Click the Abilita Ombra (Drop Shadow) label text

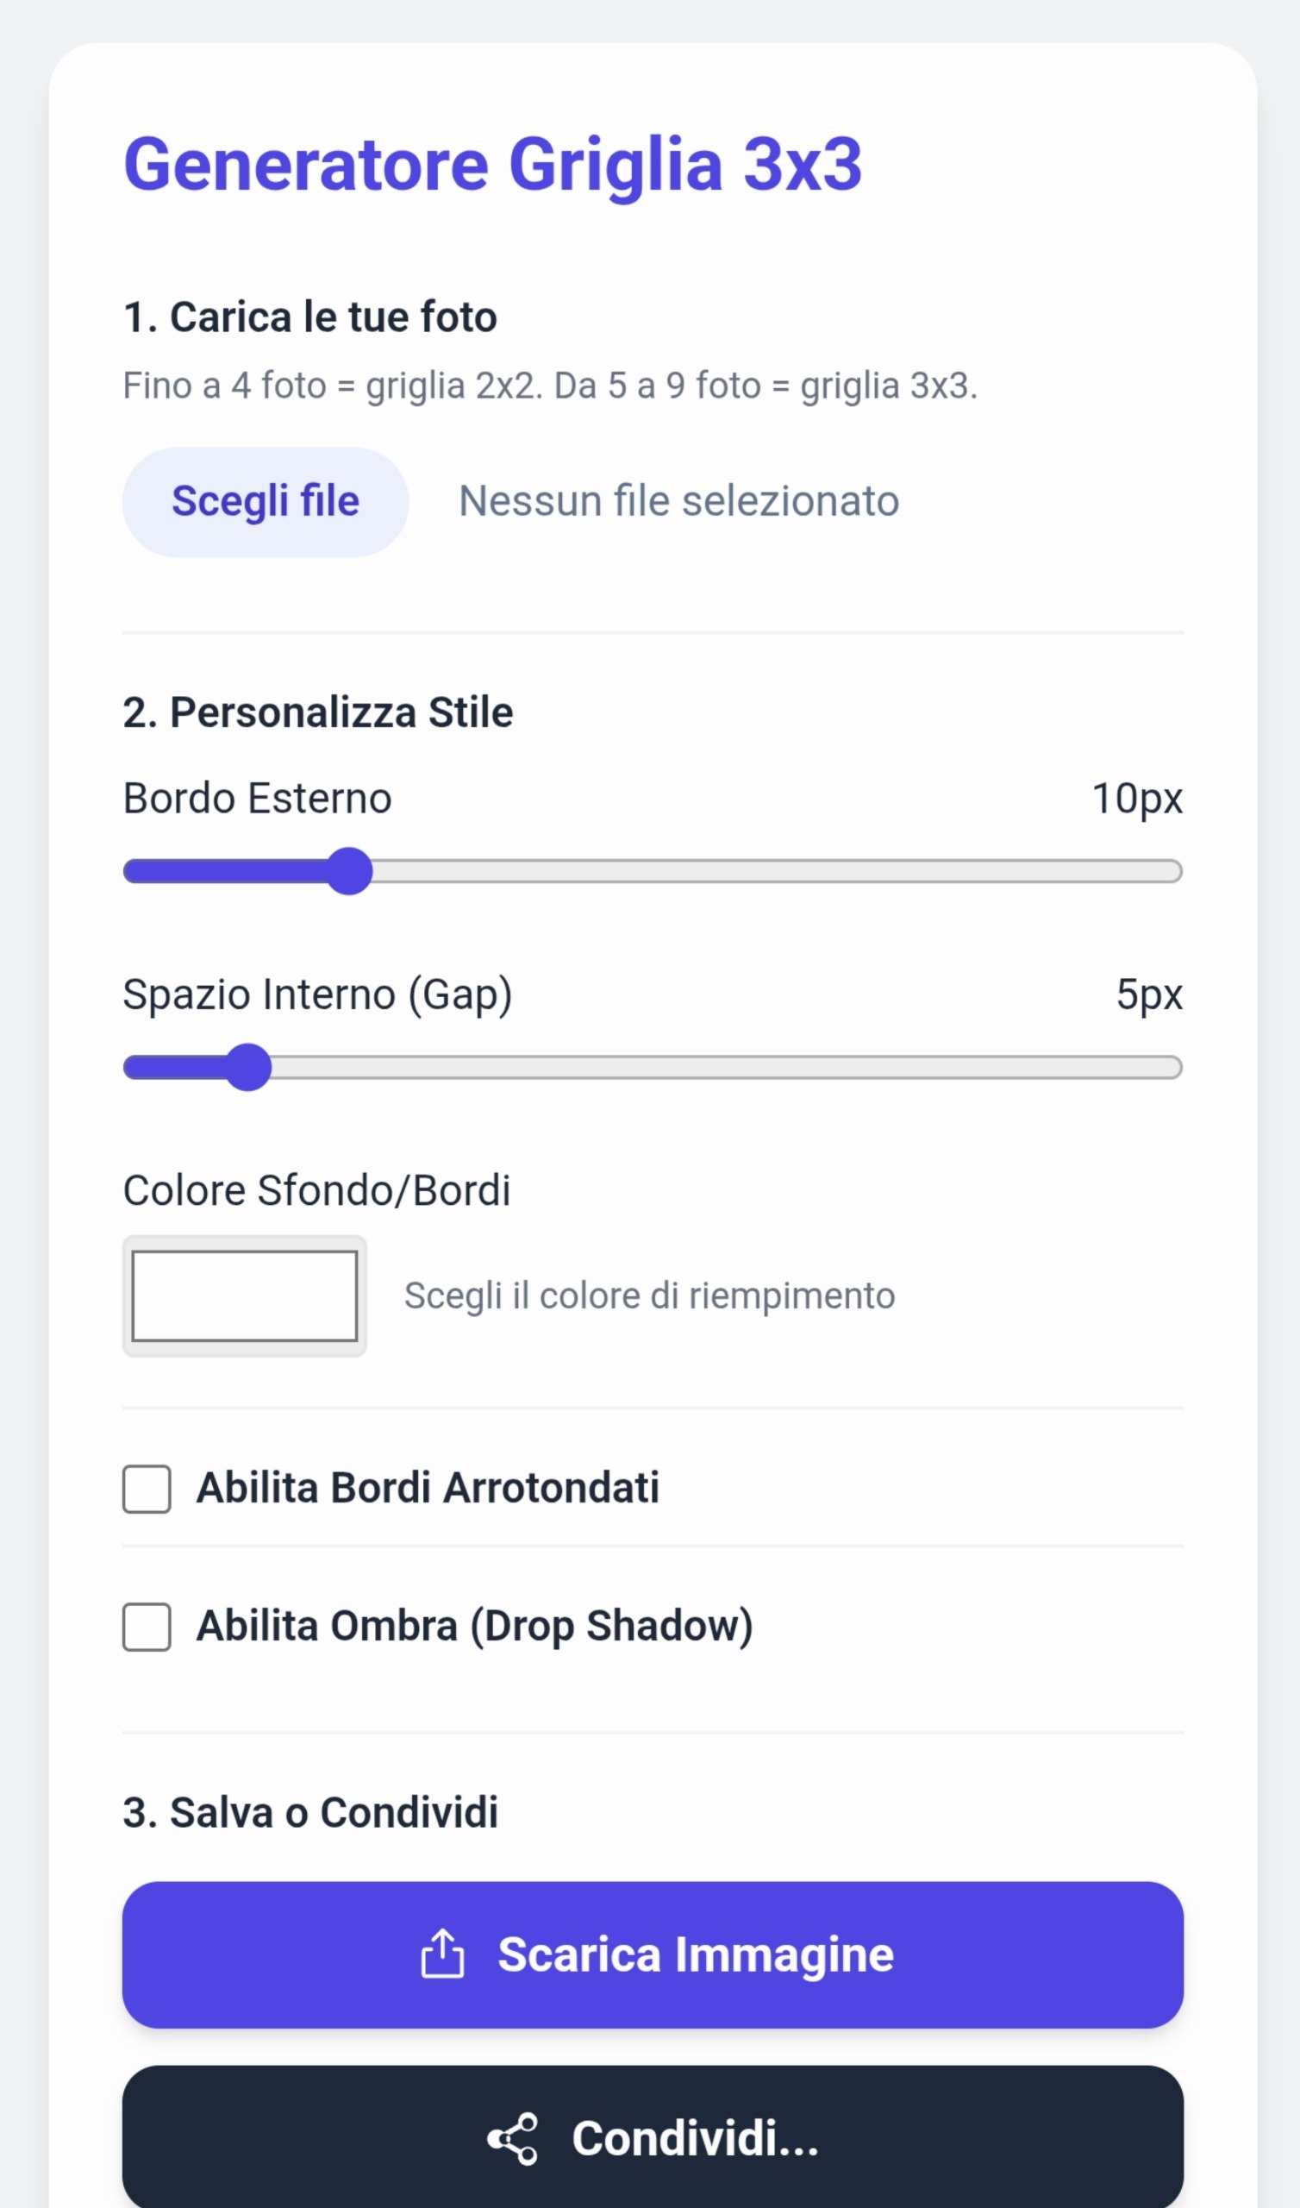(x=474, y=1626)
